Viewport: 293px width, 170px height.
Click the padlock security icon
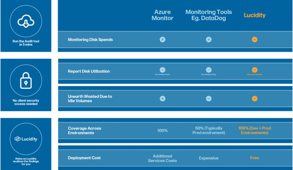tap(26, 81)
